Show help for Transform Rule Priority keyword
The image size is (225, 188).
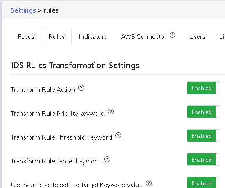(111, 112)
